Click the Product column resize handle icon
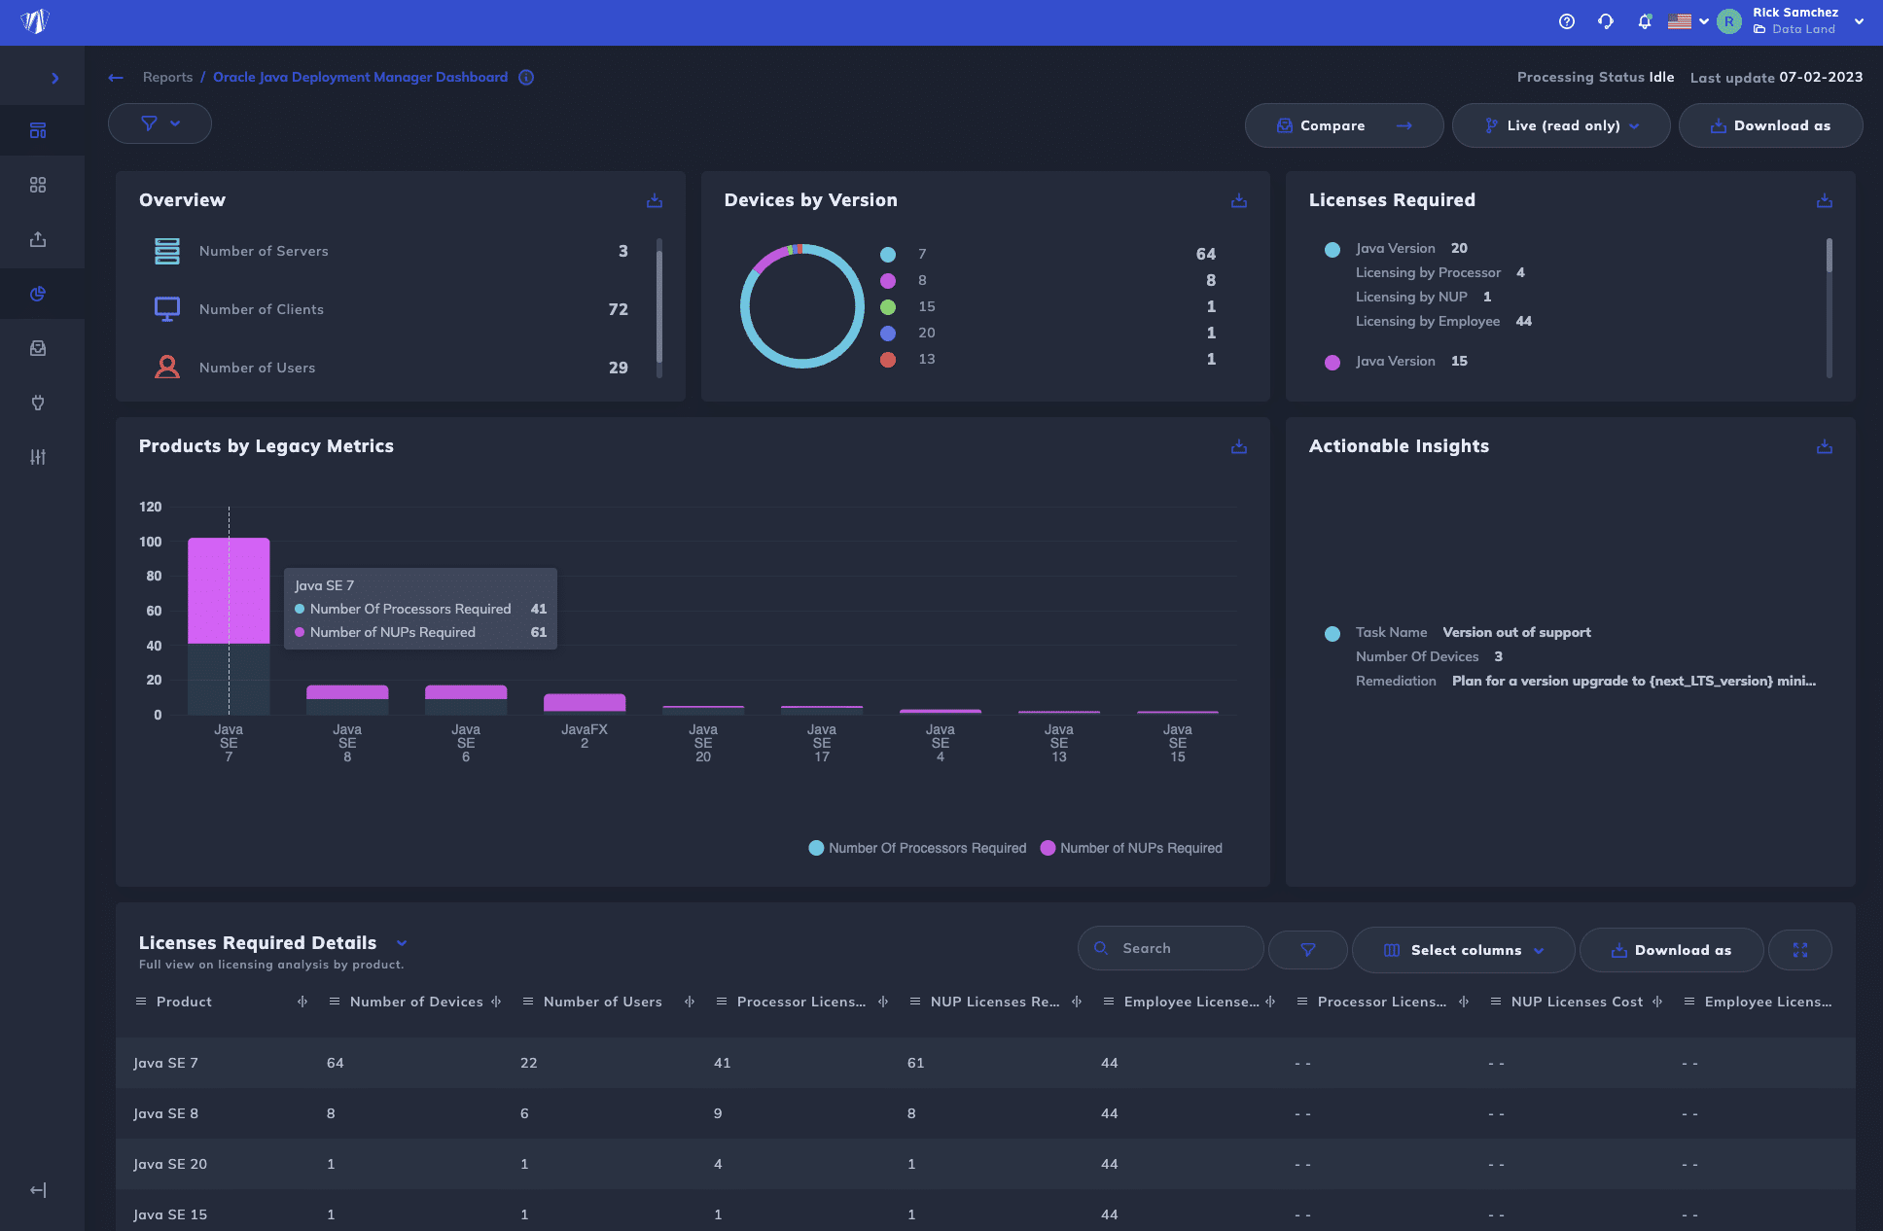Image resolution: width=1883 pixels, height=1231 pixels. point(302,1002)
